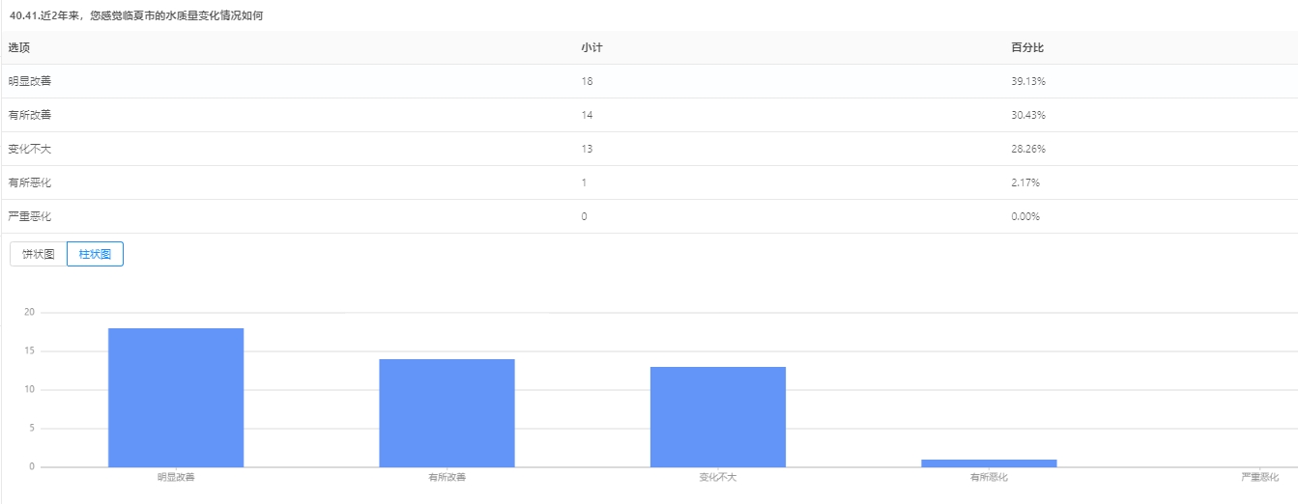The height and width of the screenshot is (504, 1298).
Task: Select the 柱状图 bar chart tab
Action: (95, 254)
